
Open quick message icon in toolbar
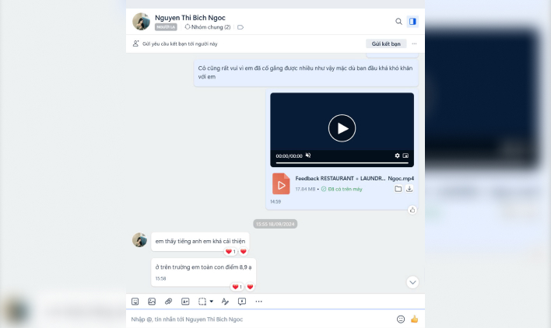click(x=242, y=302)
